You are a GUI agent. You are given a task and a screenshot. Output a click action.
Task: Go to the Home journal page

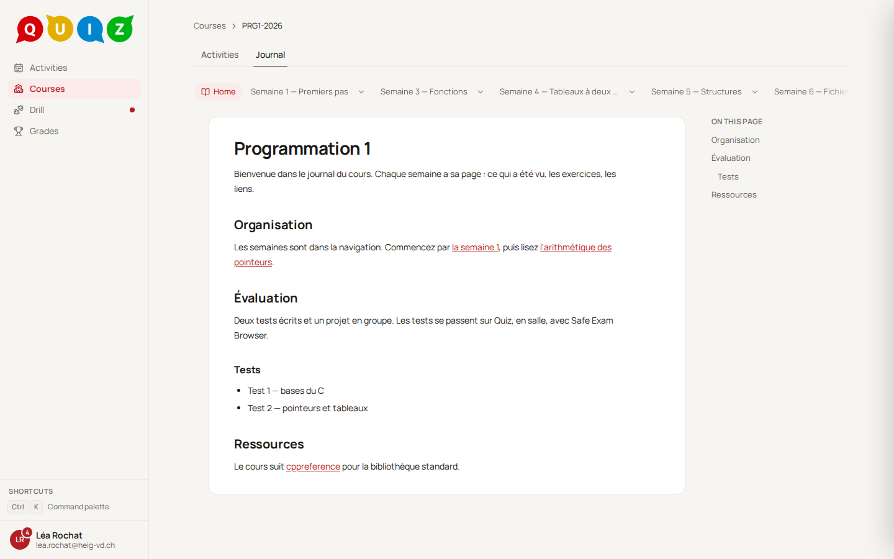pyautogui.click(x=219, y=92)
